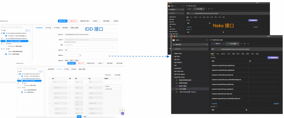284x118 pixels.
Task: Collapse the tmall-dev-tools collection in front Neko window
Action: coord(173,77)
